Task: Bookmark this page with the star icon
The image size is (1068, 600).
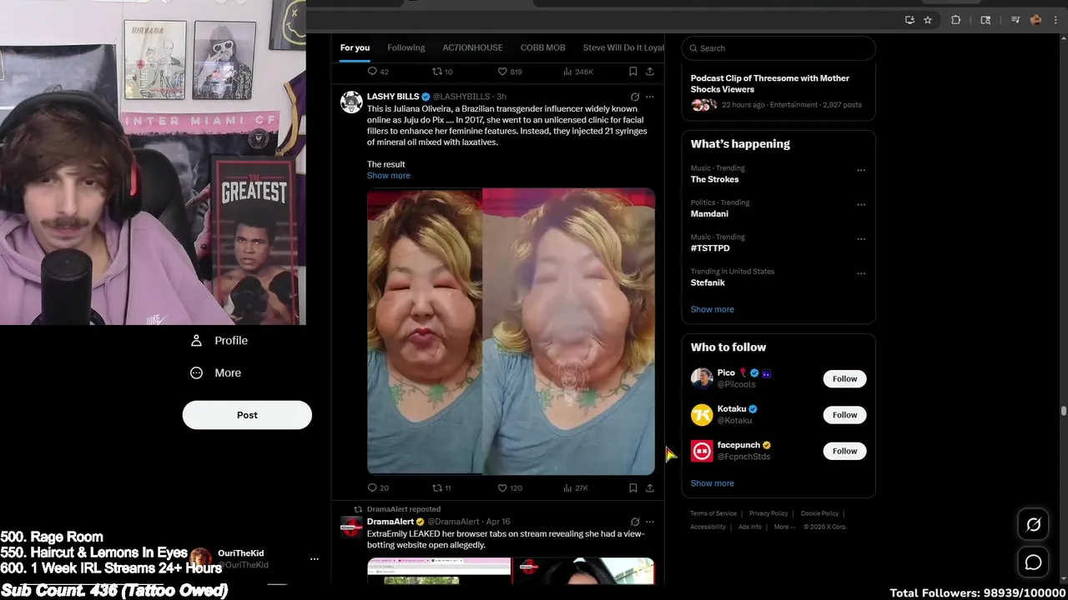Action: (x=928, y=20)
